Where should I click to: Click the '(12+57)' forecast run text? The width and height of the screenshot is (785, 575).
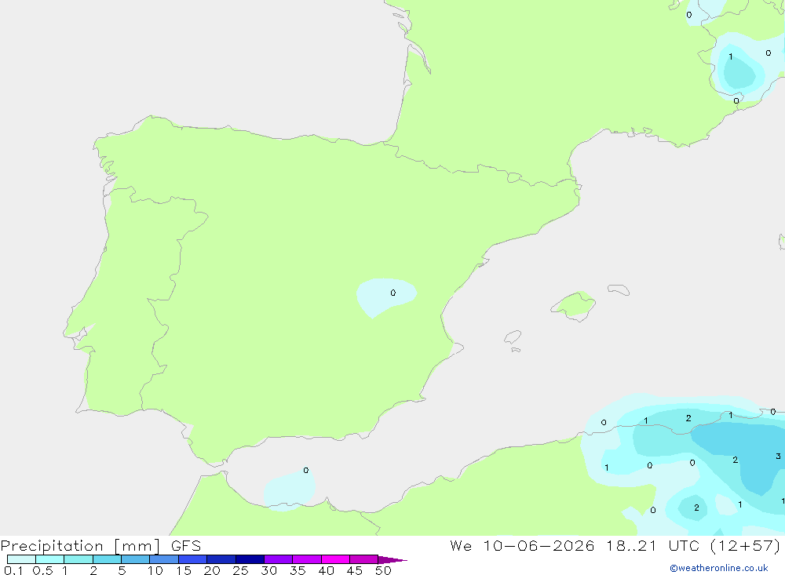click(x=746, y=546)
